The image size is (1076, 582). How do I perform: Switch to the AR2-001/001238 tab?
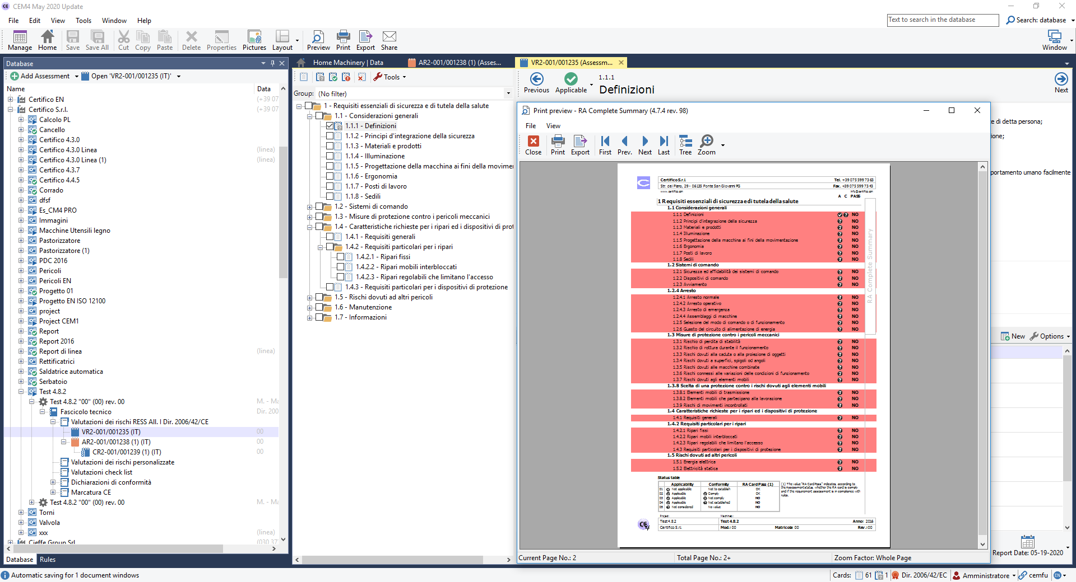458,63
